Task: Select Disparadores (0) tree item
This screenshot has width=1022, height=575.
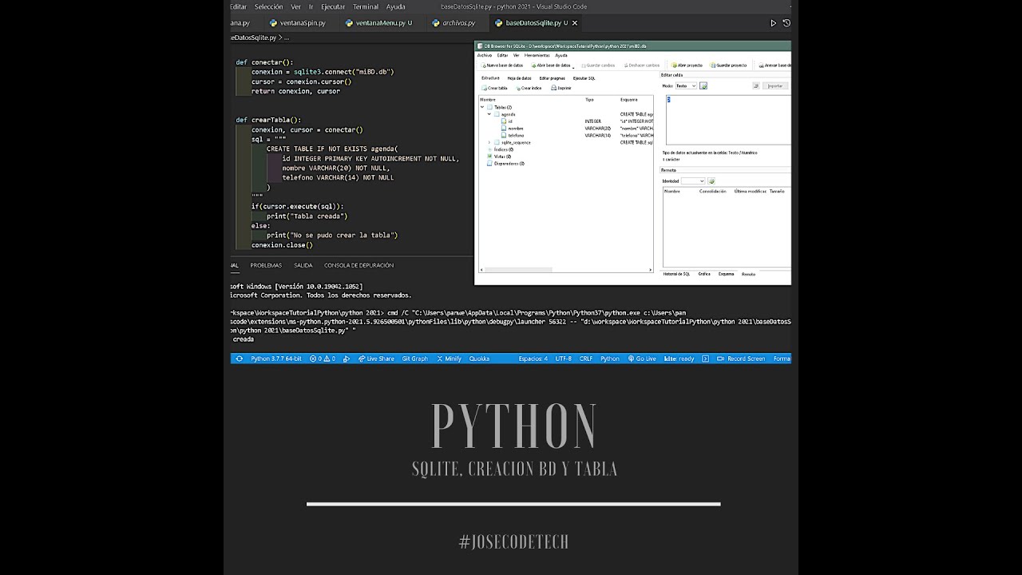Action: click(x=506, y=164)
